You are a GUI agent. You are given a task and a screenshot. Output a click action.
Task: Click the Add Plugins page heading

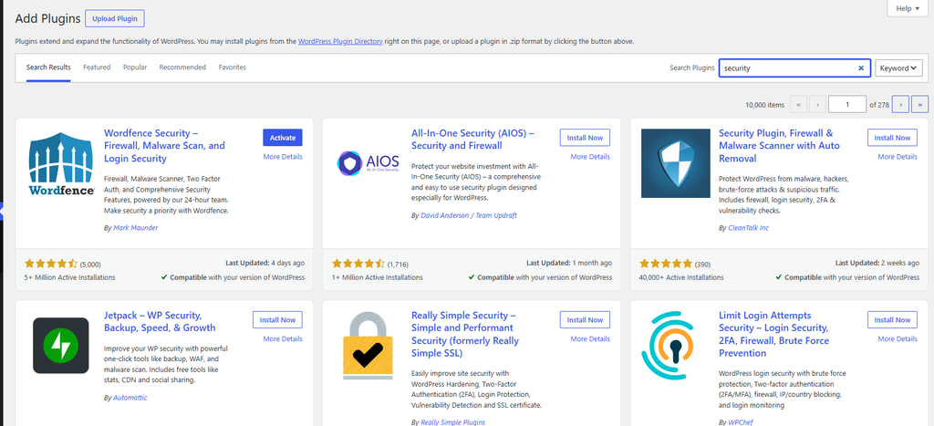47,18
